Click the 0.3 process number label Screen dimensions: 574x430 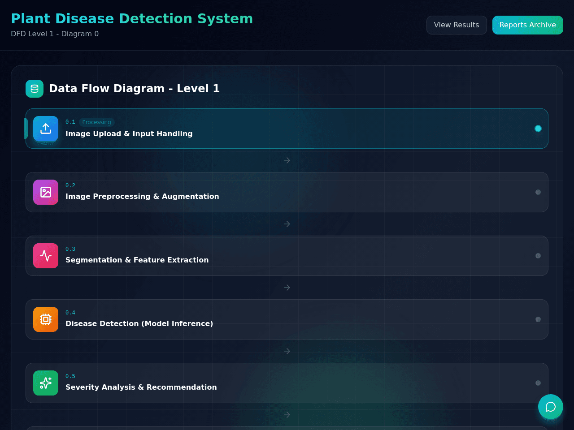coord(70,249)
